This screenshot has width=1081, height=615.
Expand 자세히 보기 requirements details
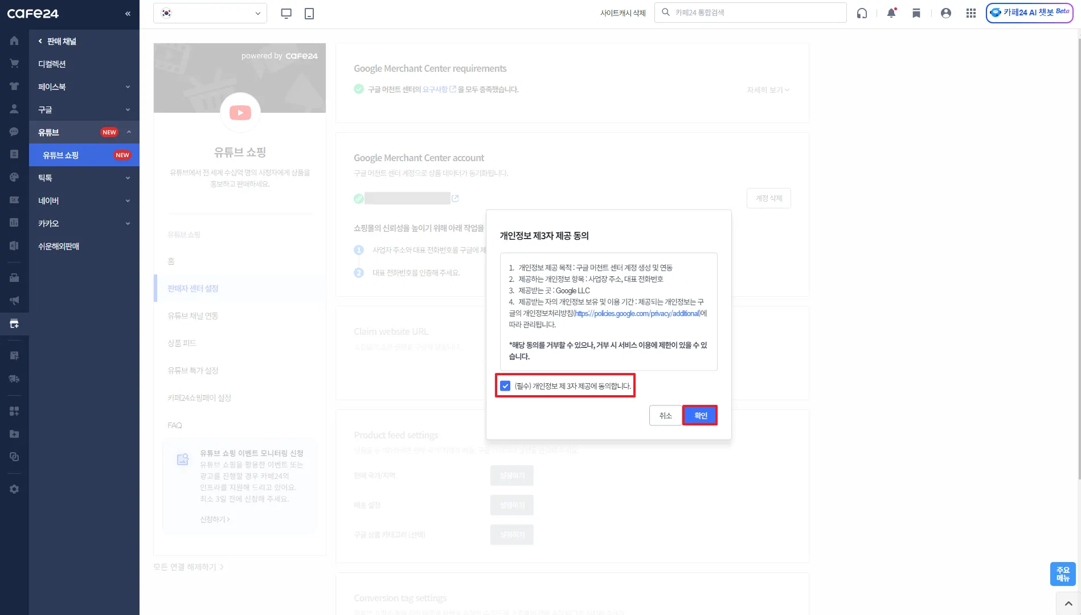[x=768, y=90]
